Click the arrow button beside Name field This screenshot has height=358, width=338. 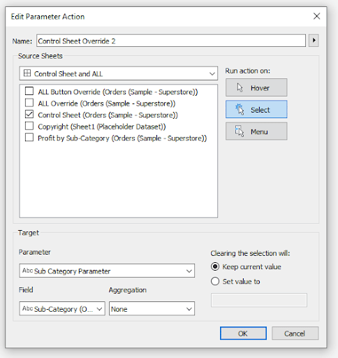314,41
